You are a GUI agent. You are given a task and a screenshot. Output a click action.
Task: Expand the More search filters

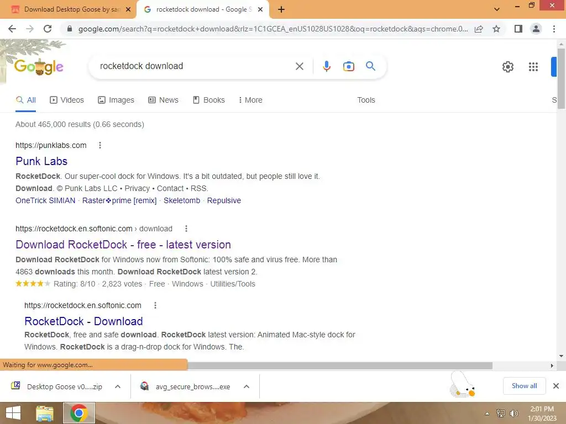[250, 100]
